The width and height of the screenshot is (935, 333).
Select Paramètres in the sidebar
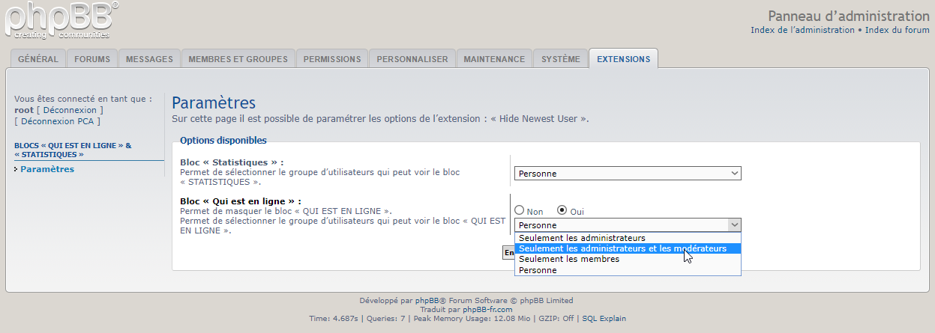(47, 169)
